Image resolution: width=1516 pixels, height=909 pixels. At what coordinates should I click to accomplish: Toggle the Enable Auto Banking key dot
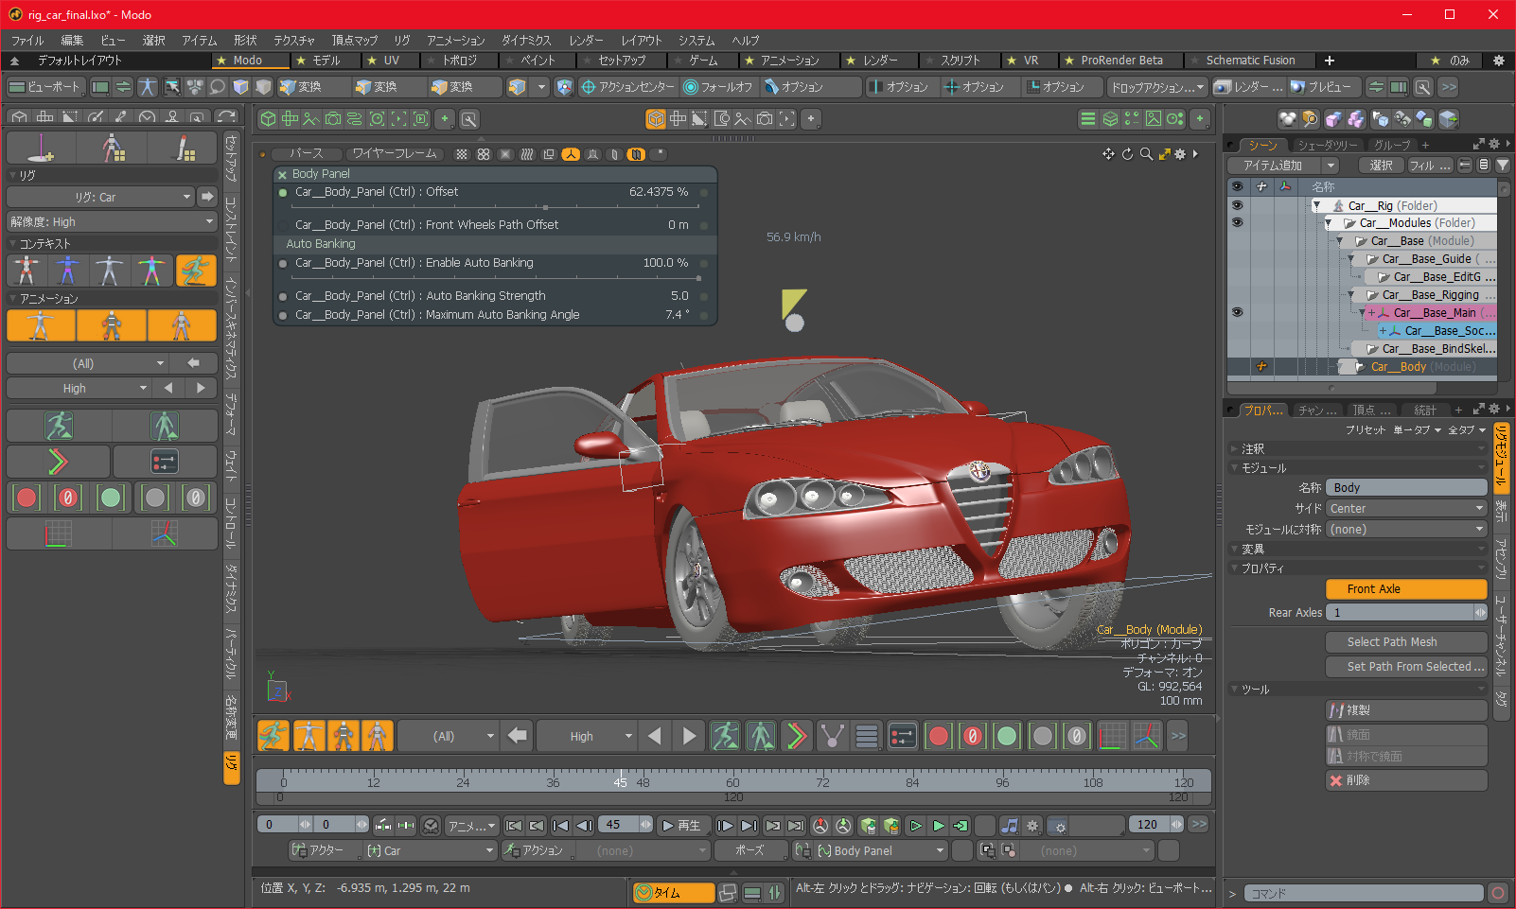[x=283, y=263]
